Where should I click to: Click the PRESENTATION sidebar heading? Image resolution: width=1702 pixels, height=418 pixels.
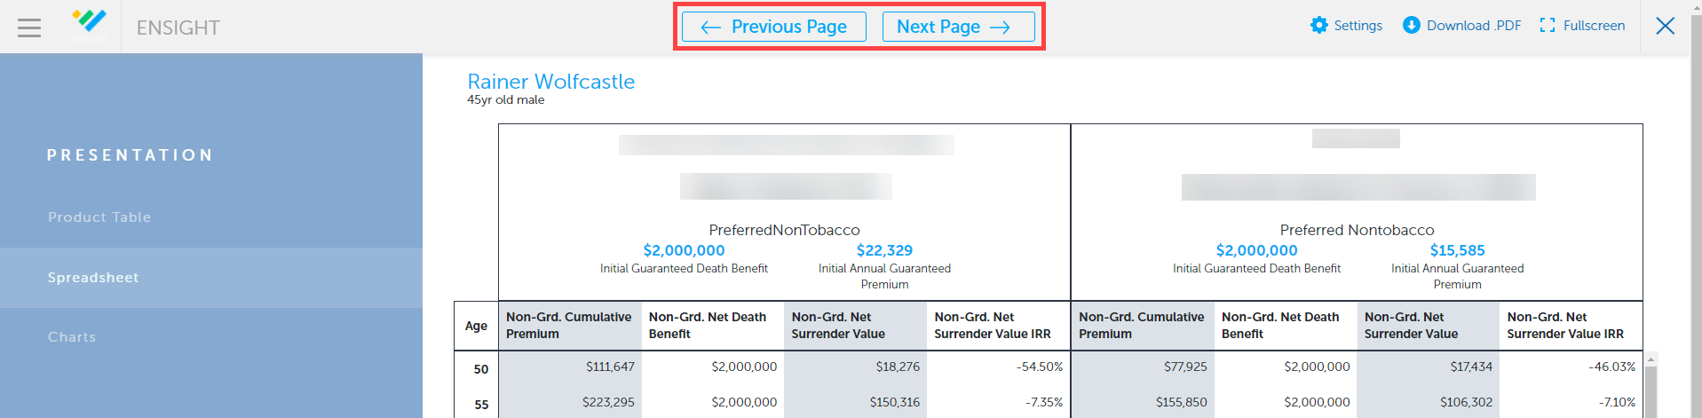pos(131,155)
